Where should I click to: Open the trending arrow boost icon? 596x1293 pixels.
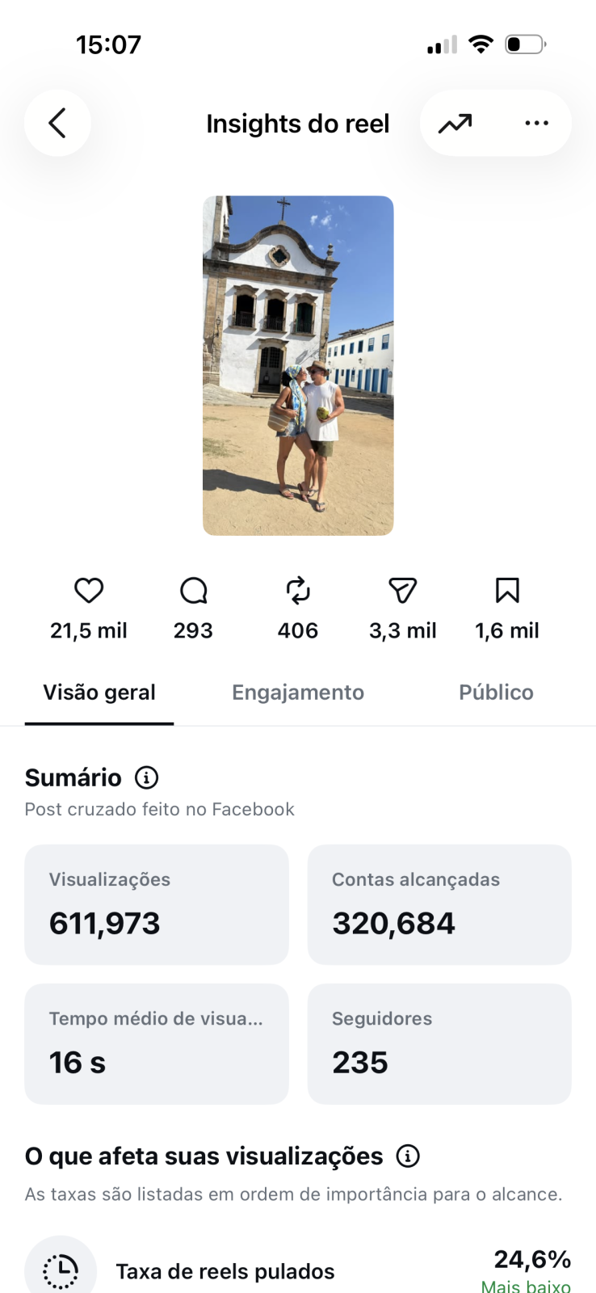pos(455,124)
